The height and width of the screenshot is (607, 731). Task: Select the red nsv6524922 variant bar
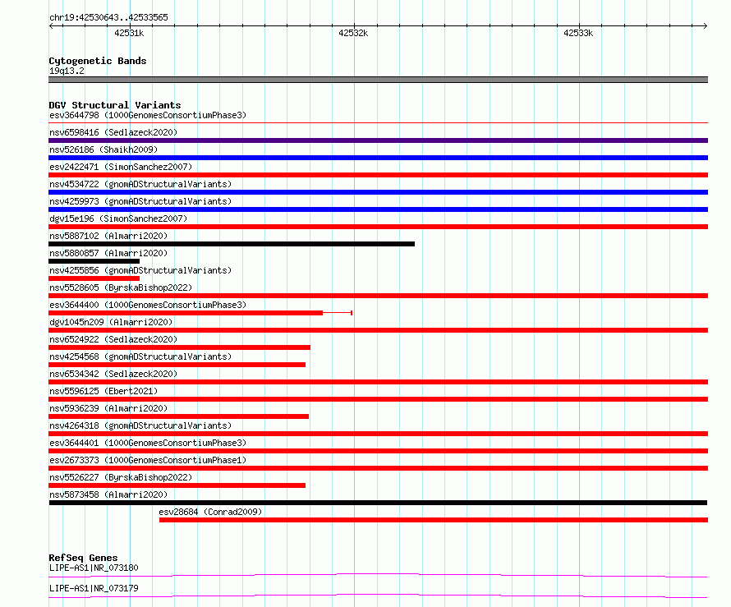(180, 347)
